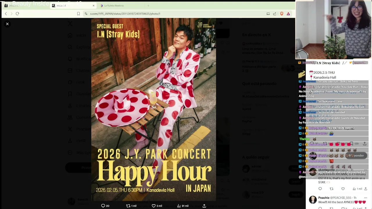Open trending '#LaCasaDeLosFamososColombia' topic
The width and height of the screenshot is (372, 209).
click(x=266, y=96)
